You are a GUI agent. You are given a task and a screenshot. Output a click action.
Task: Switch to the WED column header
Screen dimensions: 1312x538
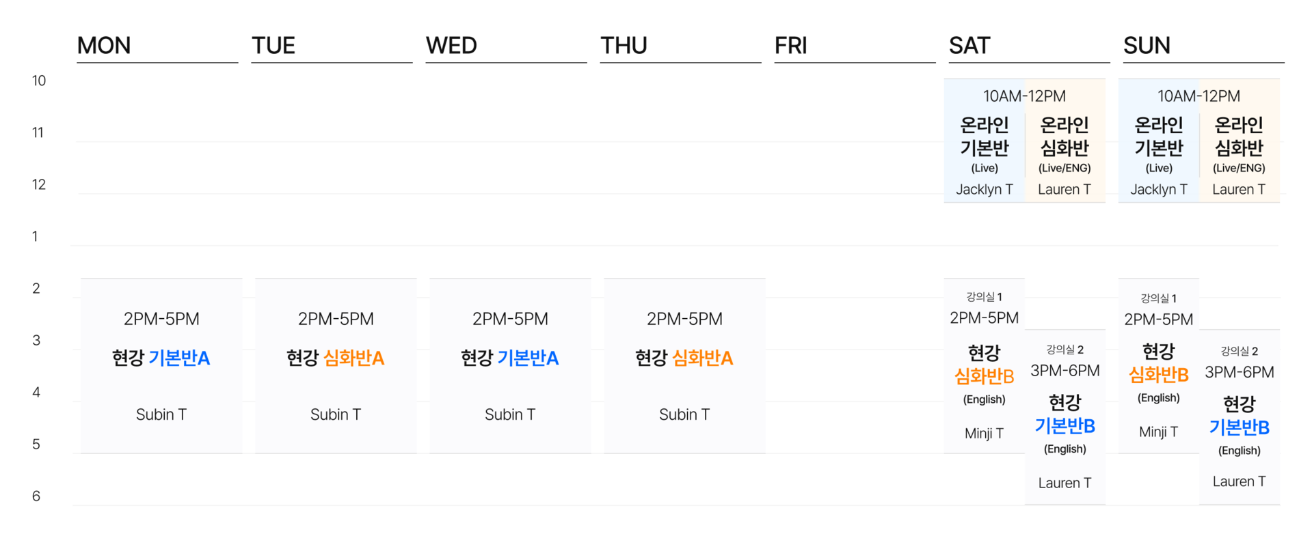[451, 46]
